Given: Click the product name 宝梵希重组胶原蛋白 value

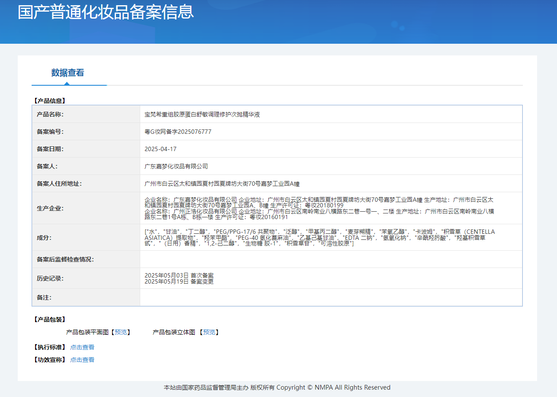Looking at the screenshot, I should [202, 114].
